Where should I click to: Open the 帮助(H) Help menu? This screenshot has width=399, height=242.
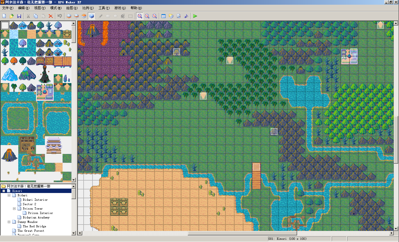(x=136, y=8)
